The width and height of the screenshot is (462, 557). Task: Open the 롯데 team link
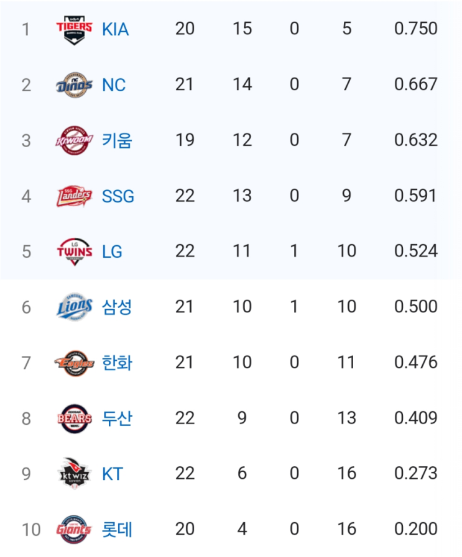coord(117,529)
